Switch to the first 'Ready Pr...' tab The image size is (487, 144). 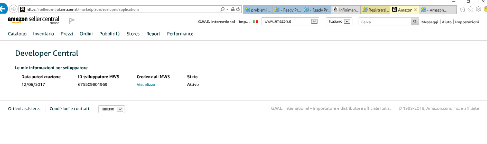[x=287, y=10]
